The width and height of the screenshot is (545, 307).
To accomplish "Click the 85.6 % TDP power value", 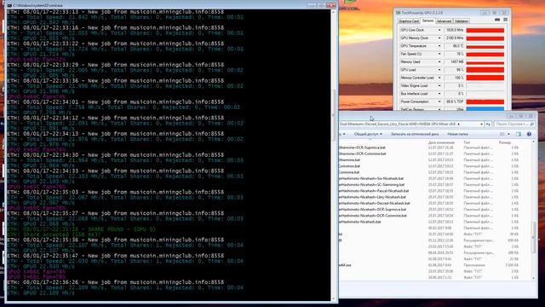I will (x=454, y=102).
